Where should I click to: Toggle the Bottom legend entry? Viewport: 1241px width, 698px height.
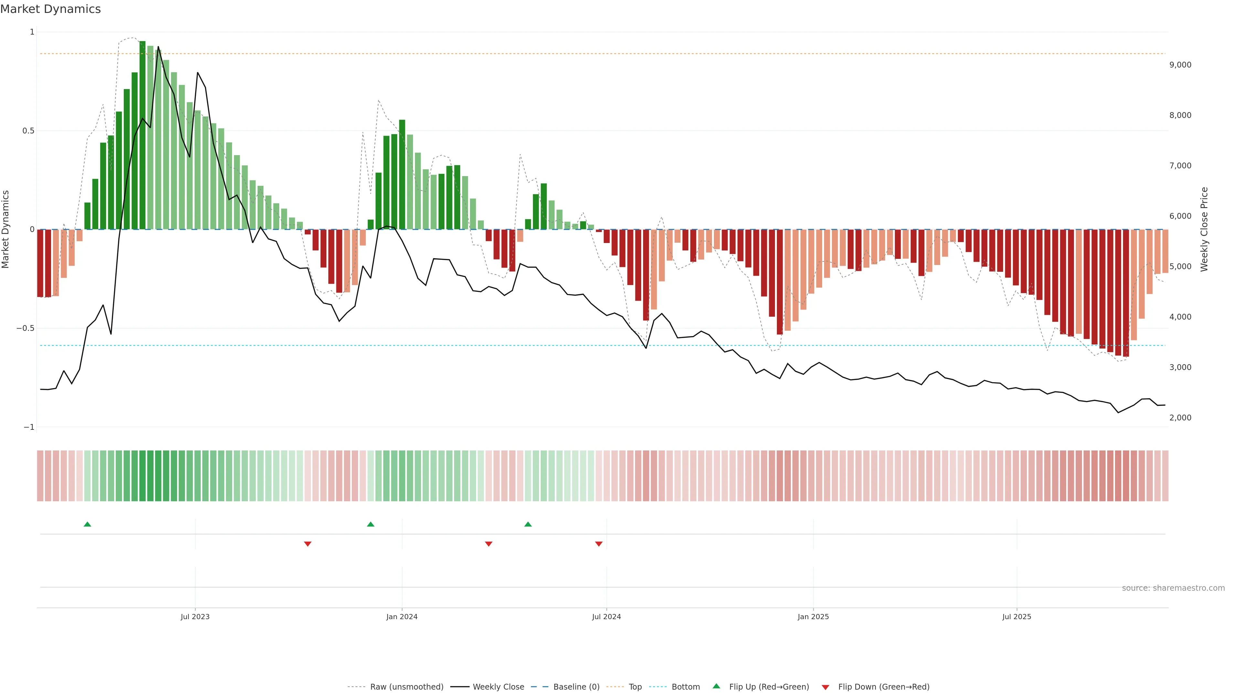point(685,687)
